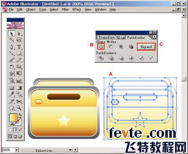Open the Effect menu
Image resolution: width=188 pixels, height=154 pixels.
(x=76, y=10)
